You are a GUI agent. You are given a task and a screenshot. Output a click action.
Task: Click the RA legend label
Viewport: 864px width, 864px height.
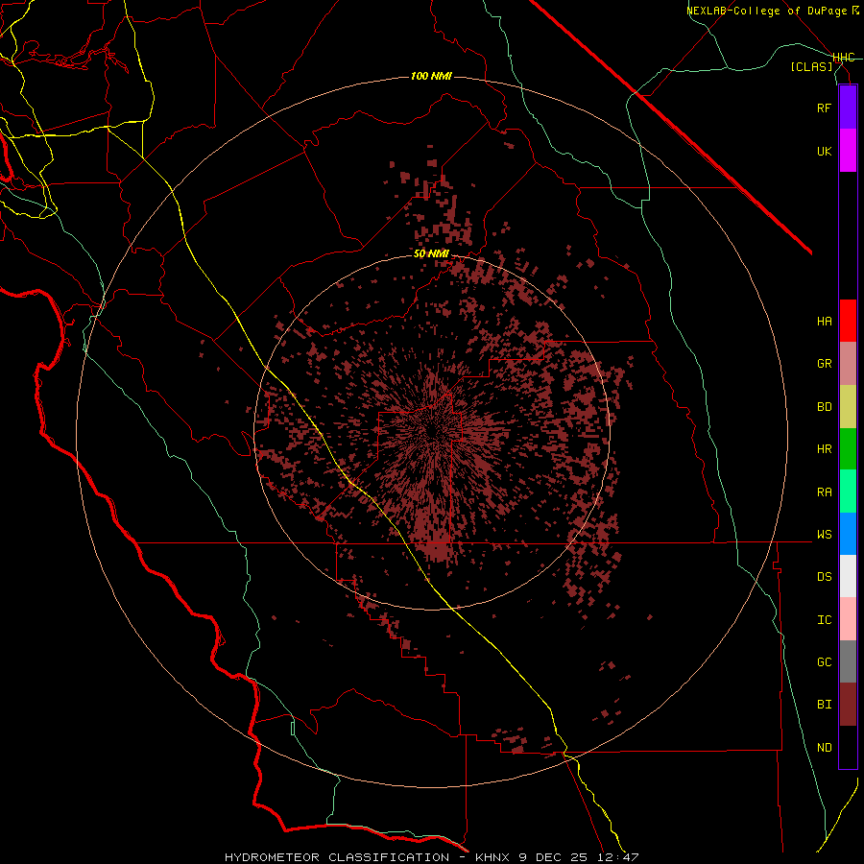click(x=824, y=492)
